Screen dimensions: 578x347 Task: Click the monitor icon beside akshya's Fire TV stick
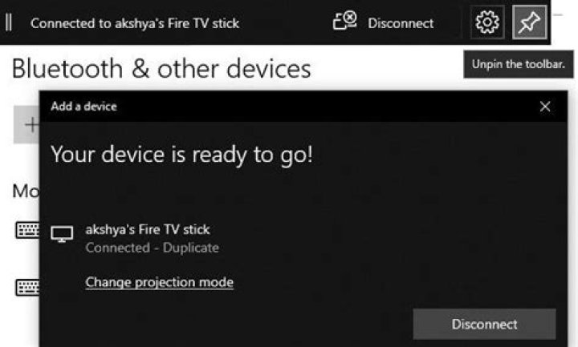tap(62, 234)
